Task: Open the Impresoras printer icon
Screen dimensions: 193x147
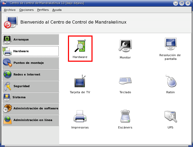Action: [x=80, y=116]
